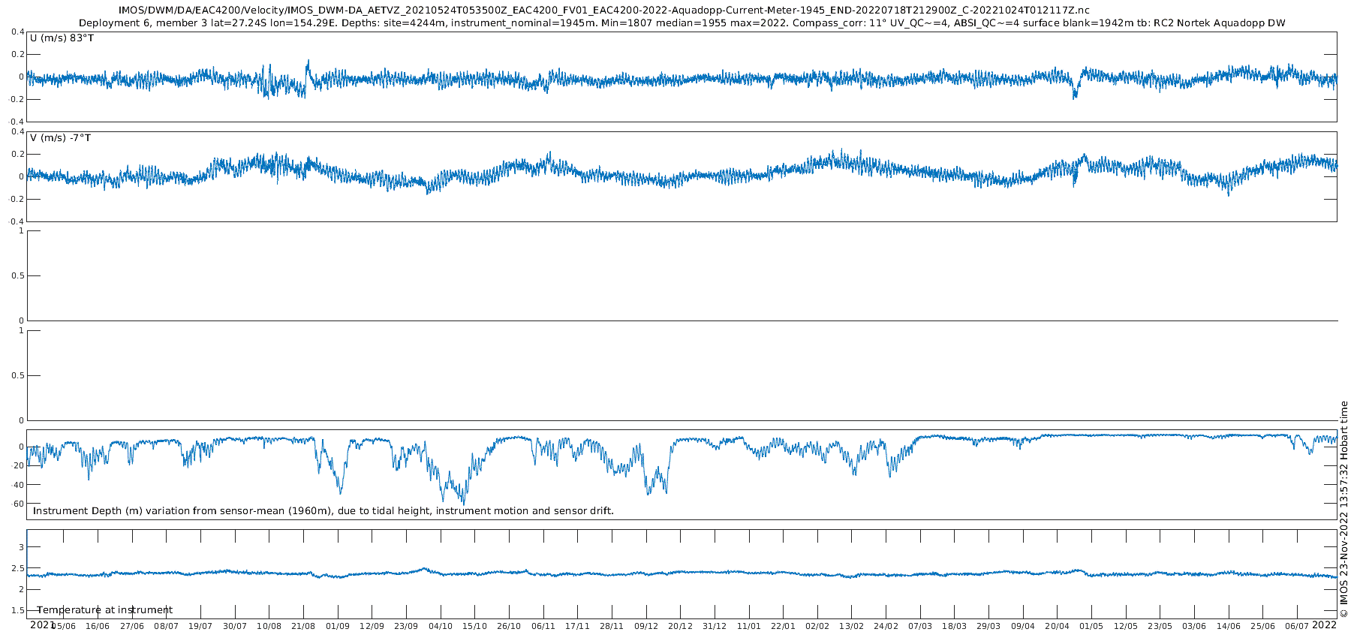Select the 20/04 date tick label
This screenshot has height=638, width=1351.
click(x=1058, y=626)
